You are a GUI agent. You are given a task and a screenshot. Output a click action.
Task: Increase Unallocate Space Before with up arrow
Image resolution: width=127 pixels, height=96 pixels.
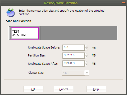pos(87,46)
